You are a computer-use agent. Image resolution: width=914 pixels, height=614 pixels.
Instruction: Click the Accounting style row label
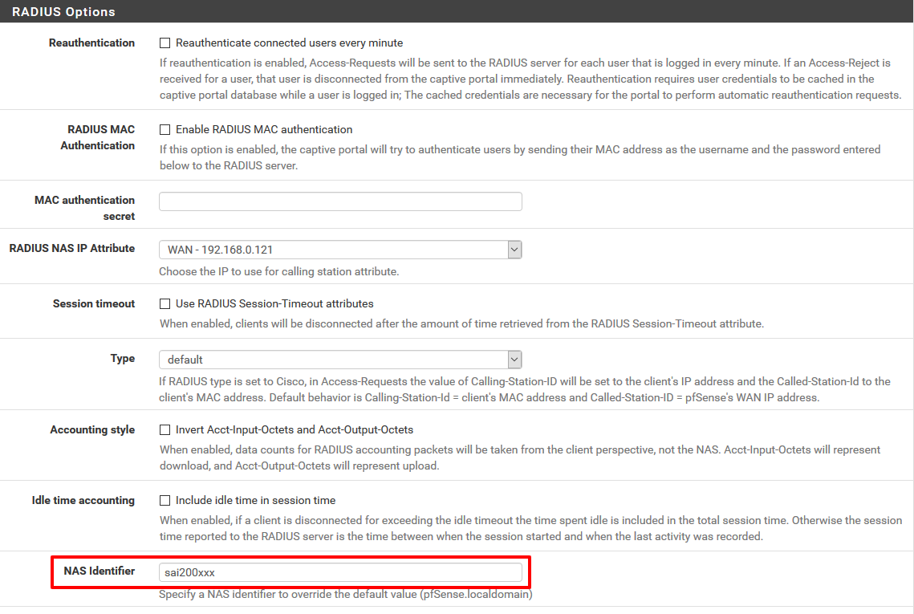point(92,430)
